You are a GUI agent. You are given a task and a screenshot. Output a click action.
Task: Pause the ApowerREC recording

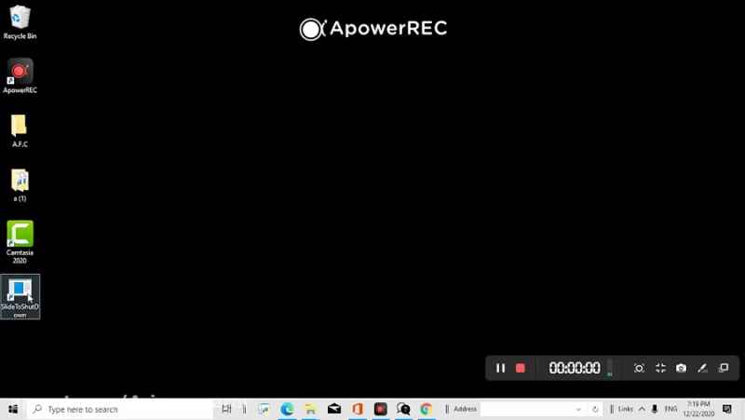(500, 369)
